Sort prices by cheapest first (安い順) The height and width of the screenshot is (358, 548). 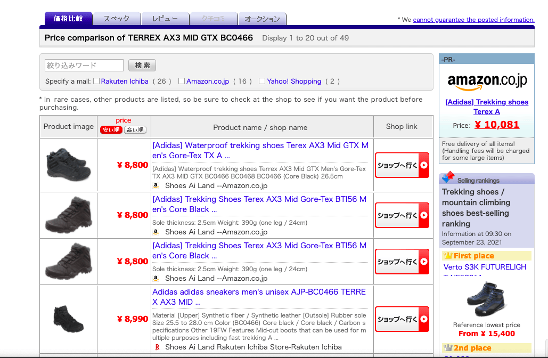pyautogui.click(x=111, y=130)
